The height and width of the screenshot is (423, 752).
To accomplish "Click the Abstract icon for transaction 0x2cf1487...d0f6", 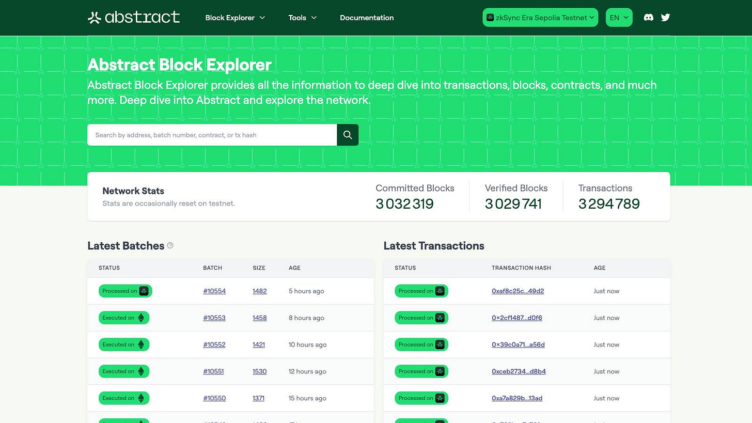I will (x=440, y=318).
